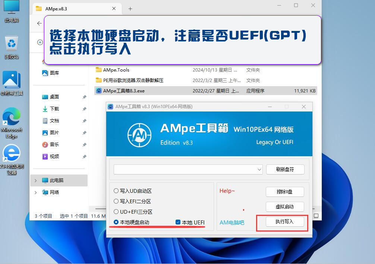Click the 图库 gallery icon in sidebar
Screen dimensions: 375x264
tap(45, 73)
